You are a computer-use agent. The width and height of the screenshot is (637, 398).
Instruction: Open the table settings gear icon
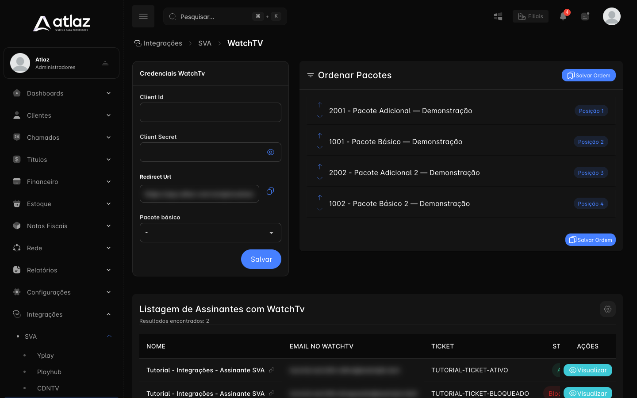(608, 309)
